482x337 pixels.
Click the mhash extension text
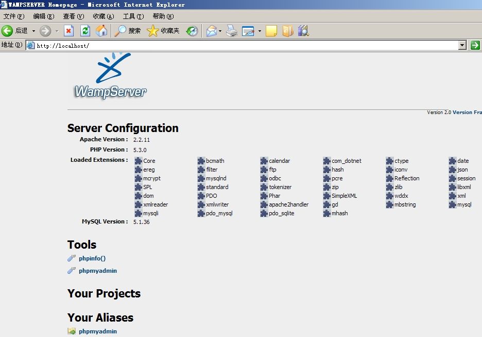click(340, 213)
